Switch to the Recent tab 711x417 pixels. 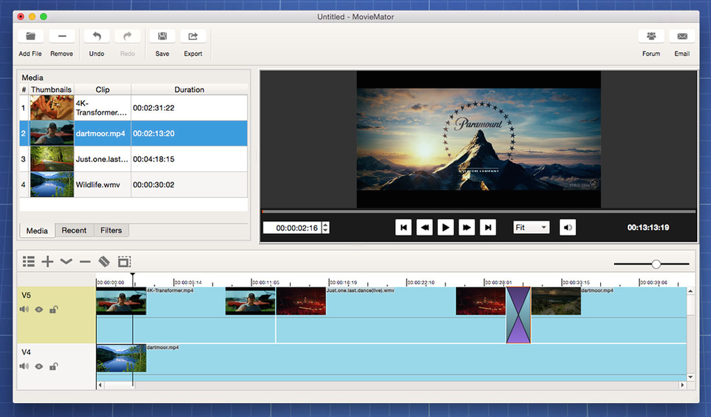(x=74, y=230)
